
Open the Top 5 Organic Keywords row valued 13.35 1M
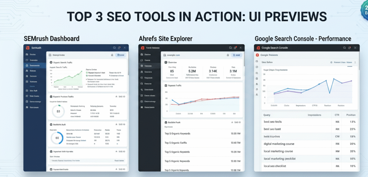click(203, 134)
